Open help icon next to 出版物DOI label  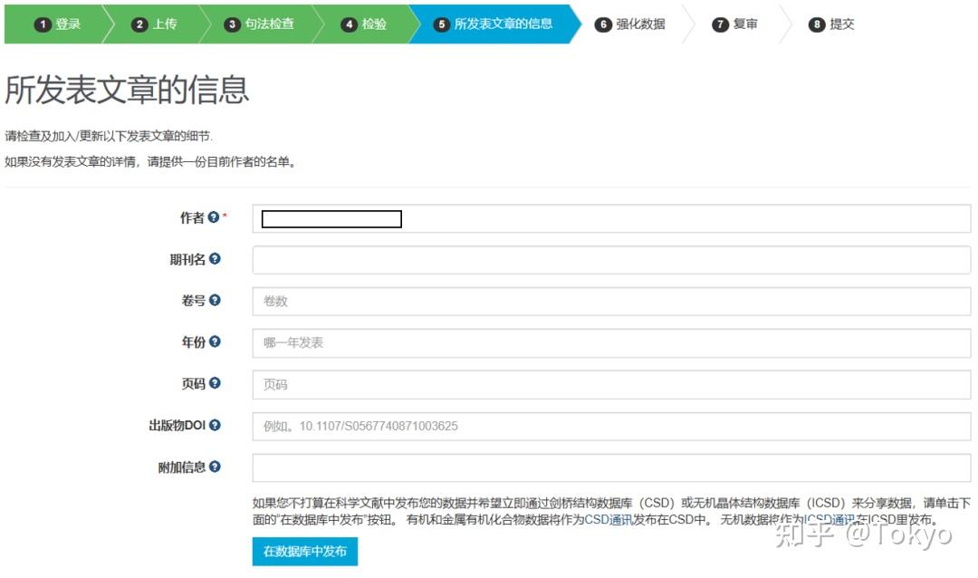point(215,425)
